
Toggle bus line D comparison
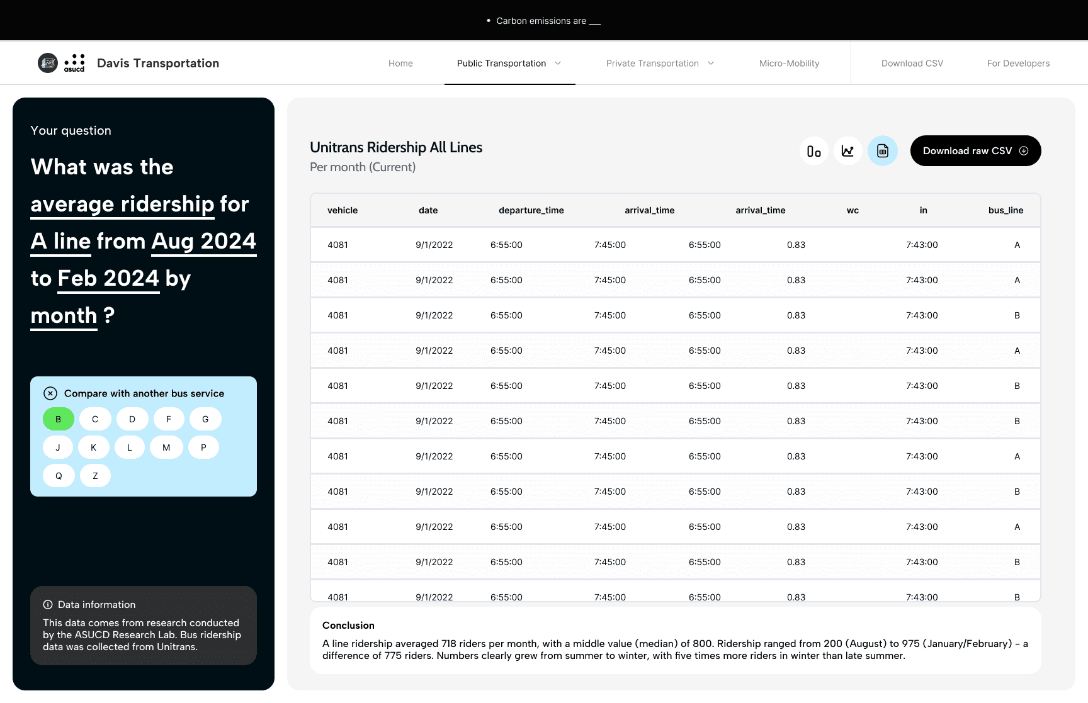(x=132, y=419)
